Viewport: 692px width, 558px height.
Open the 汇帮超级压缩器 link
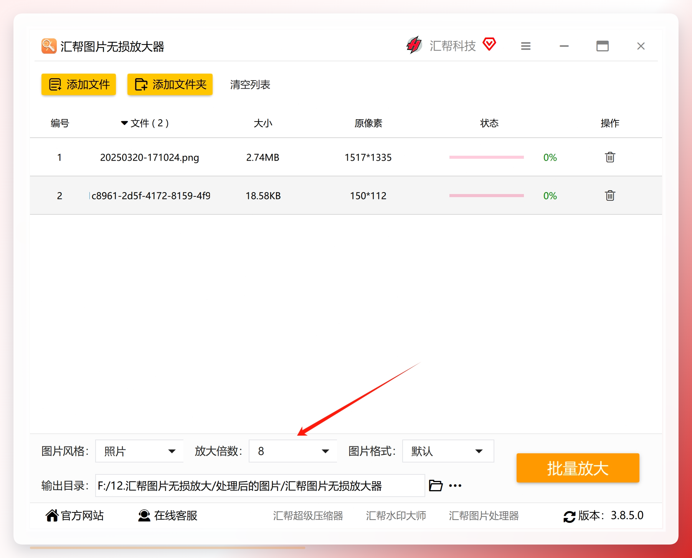[x=308, y=515]
